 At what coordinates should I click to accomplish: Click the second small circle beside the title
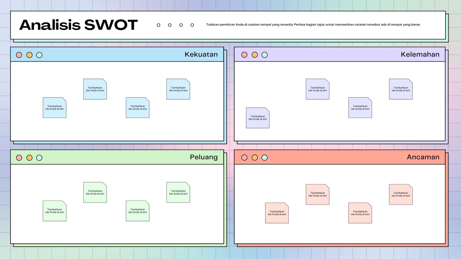coord(170,25)
